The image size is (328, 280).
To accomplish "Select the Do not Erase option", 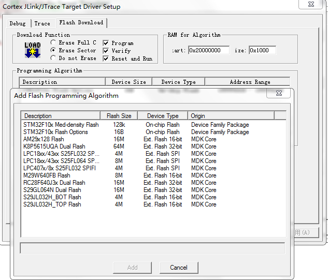I will (x=53, y=58).
